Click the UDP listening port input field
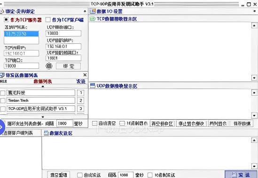The image size is (258, 178). coord(63,33)
